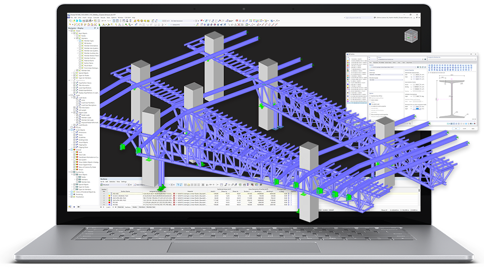
Task: Click the new file icon in toolbar
Action: [70, 21]
